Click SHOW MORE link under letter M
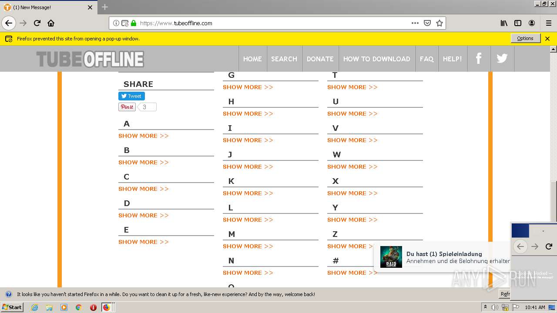The height and width of the screenshot is (313, 557). tap(248, 246)
